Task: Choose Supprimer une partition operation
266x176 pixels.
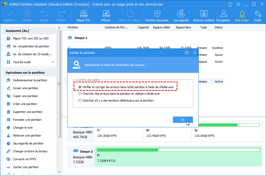Action: tap(24, 112)
